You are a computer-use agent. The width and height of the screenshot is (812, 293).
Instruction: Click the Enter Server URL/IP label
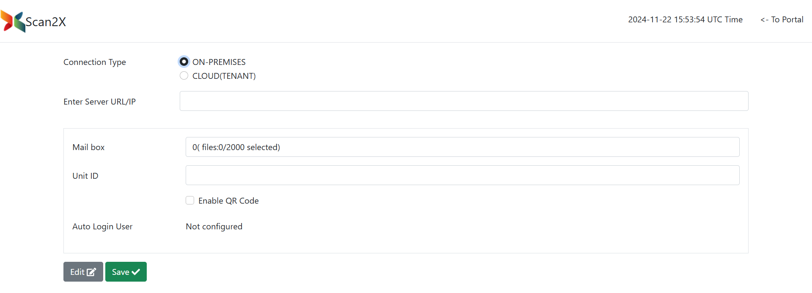pyautogui.click(x=99, y=102)
